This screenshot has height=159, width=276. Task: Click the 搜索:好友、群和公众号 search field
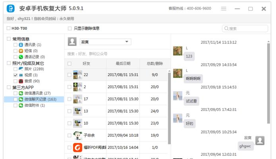(x=118, y=54)
